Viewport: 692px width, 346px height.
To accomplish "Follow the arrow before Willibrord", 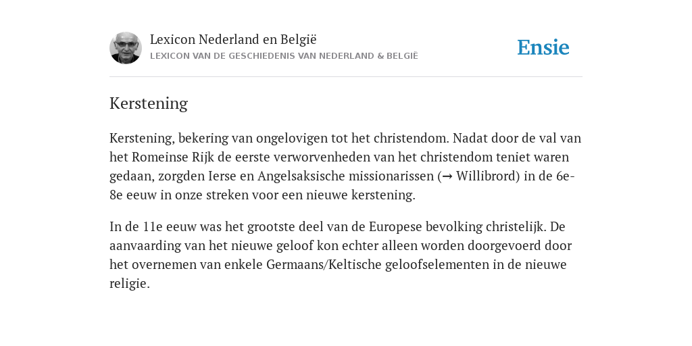I will coord(447,176).
